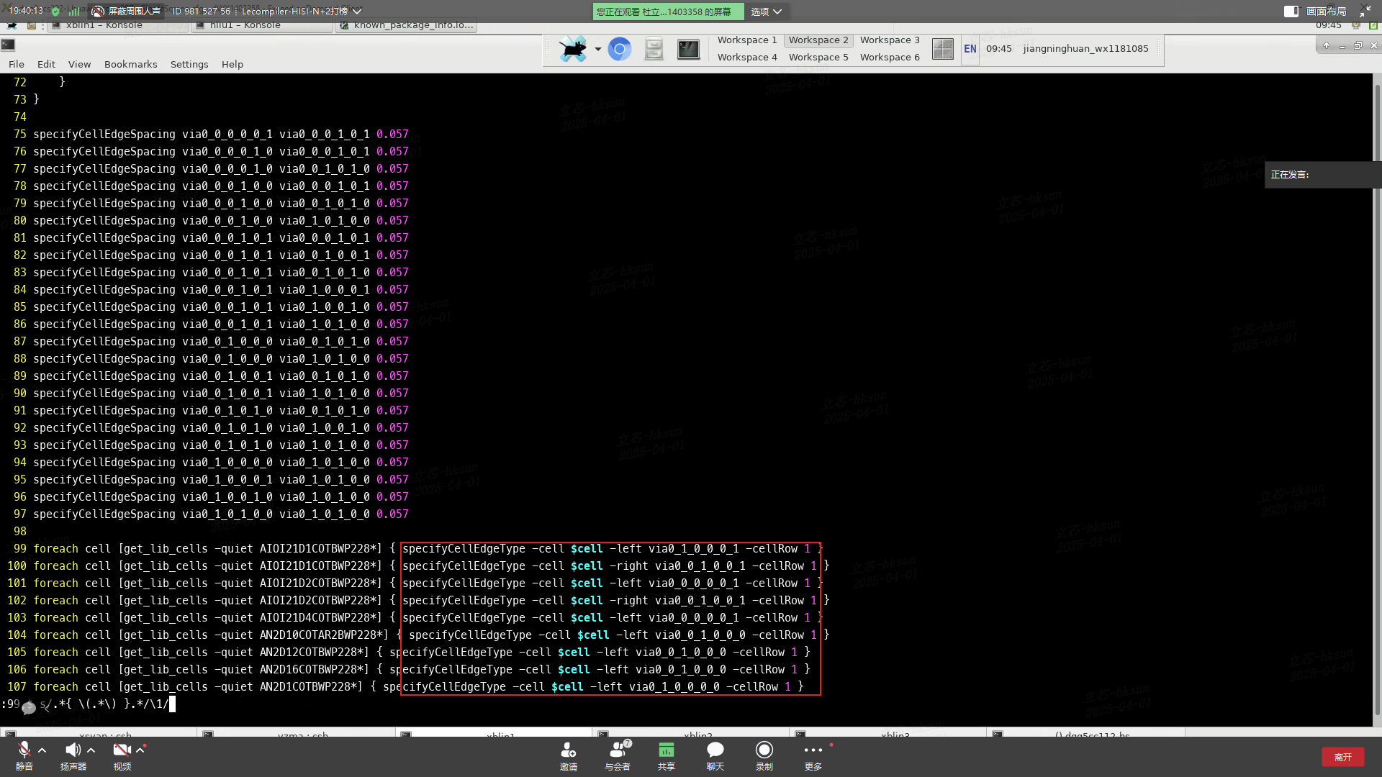
Task: Expand microphone options arrow
Action: click(42, 750)
